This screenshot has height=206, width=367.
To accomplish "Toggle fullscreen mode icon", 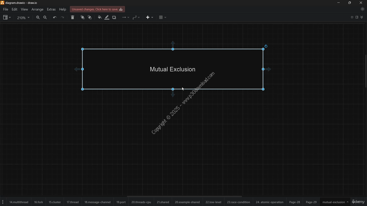I will click(x=352, y=17).
